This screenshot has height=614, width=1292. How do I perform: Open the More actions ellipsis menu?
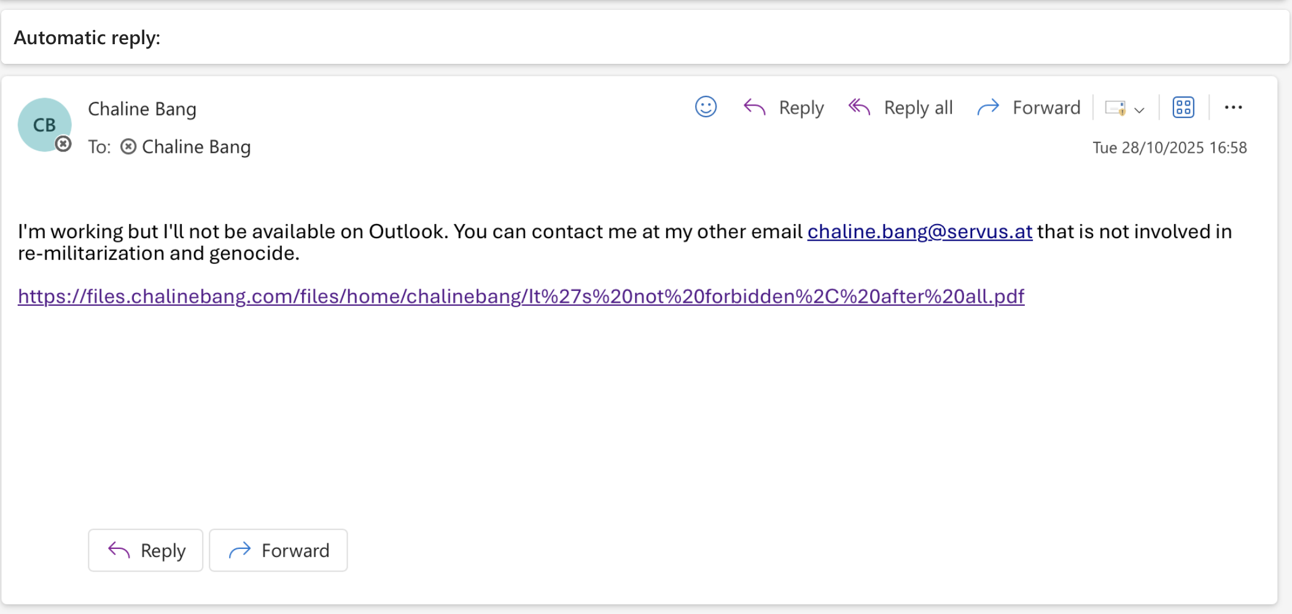[x=1233, y=107]
